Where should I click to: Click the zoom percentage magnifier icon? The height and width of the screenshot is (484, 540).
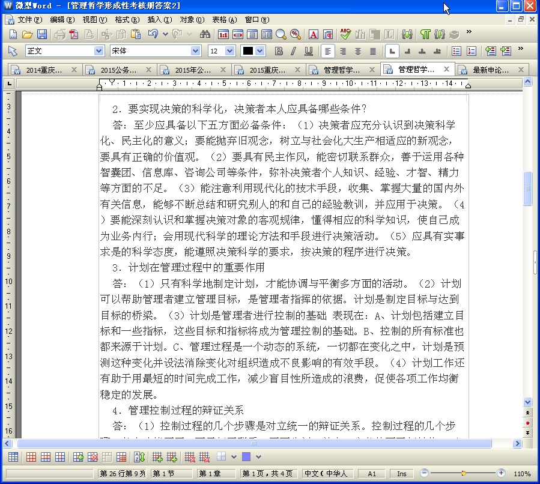(295, 34)
